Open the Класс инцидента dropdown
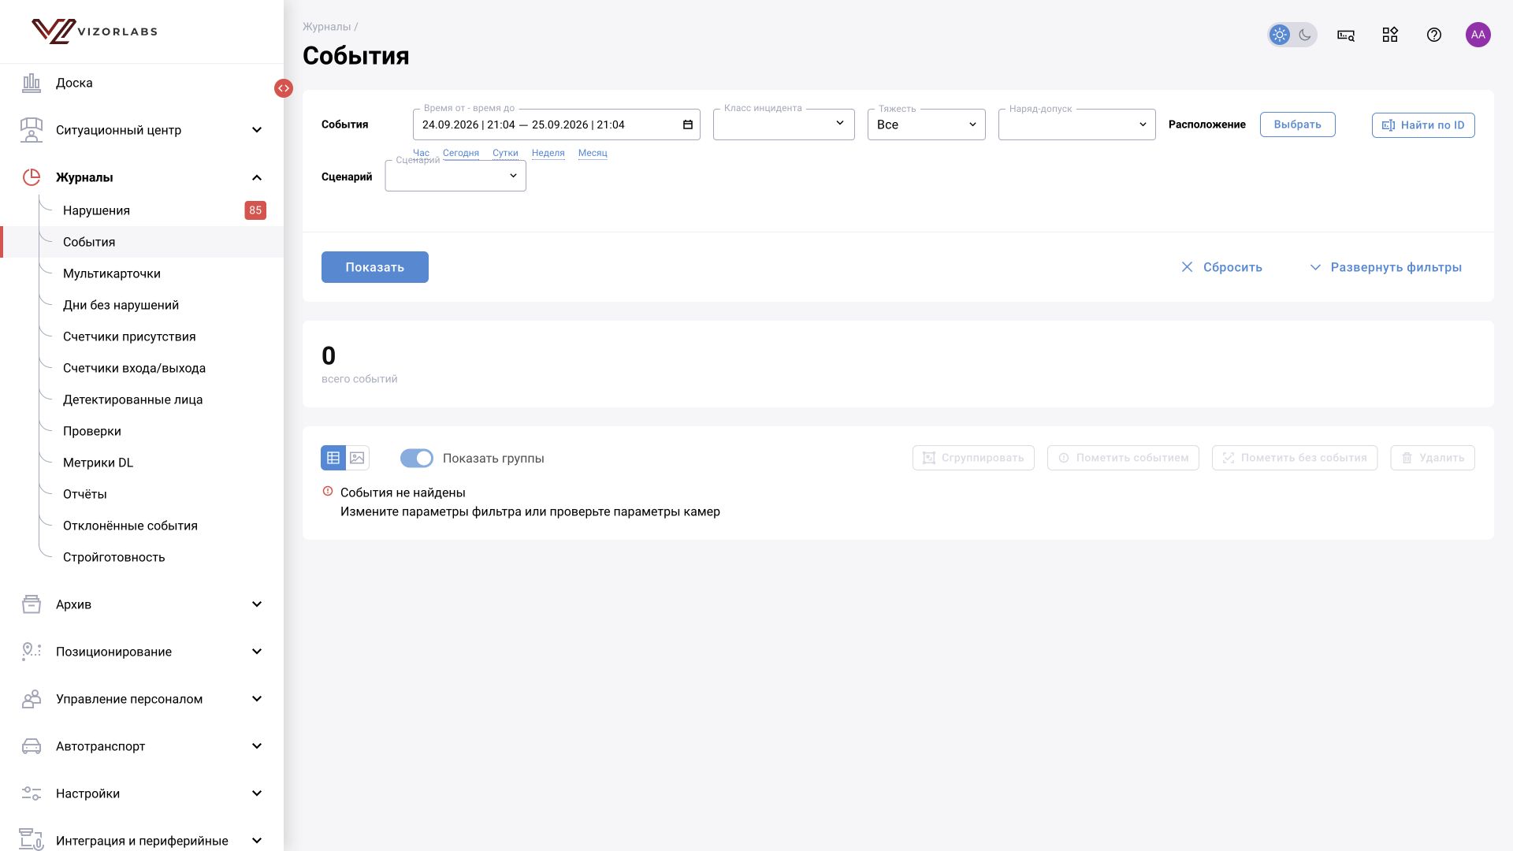This screenshot has height=851, width=1513. [784, 124]
